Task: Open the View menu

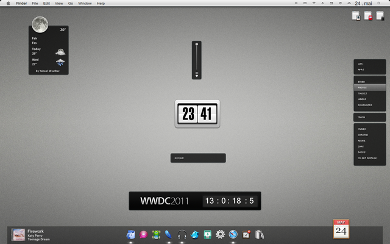Action: 58,3
